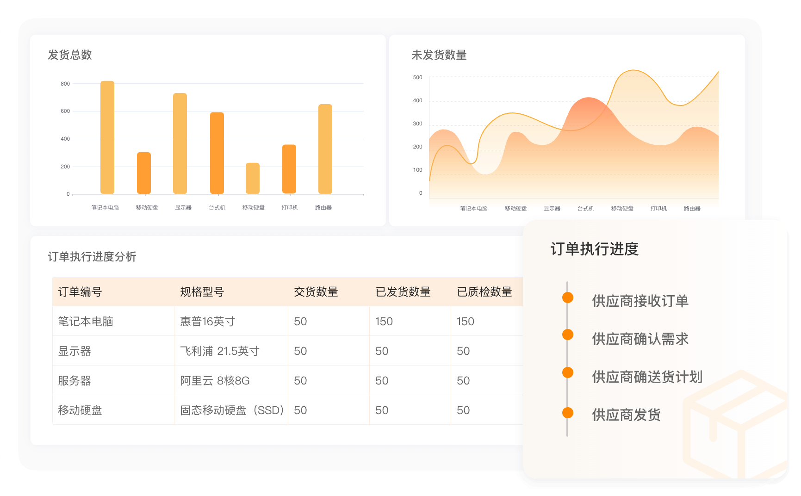Click the 已发货数量 column header
The height and width of the screenshot is (496, 801).
(x=403, y=292)
